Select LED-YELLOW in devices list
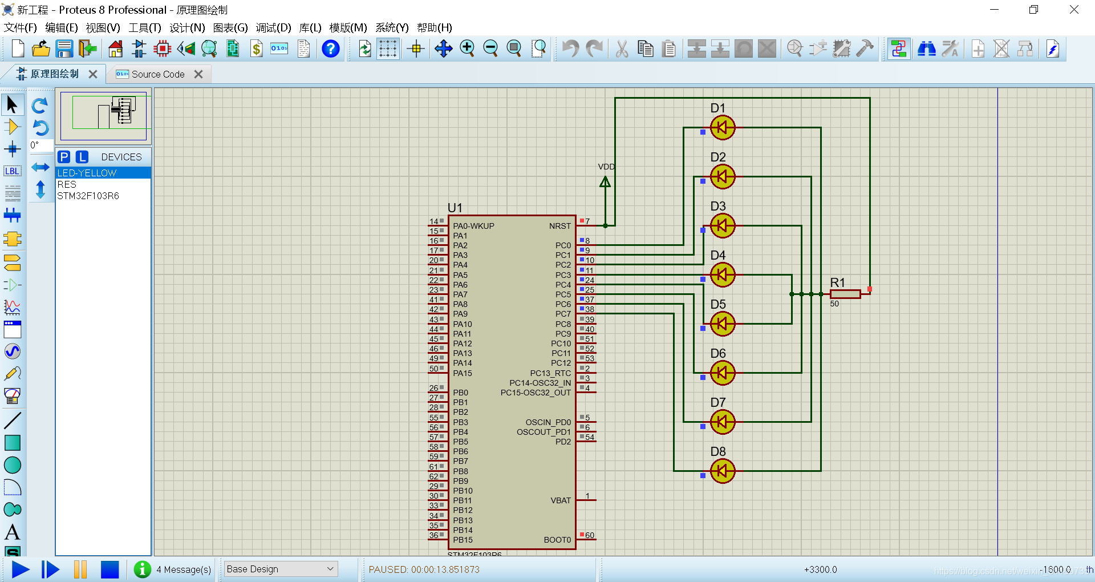This screenshot has height=582, width=1095. pyautogui.click(x=103, y=173)
